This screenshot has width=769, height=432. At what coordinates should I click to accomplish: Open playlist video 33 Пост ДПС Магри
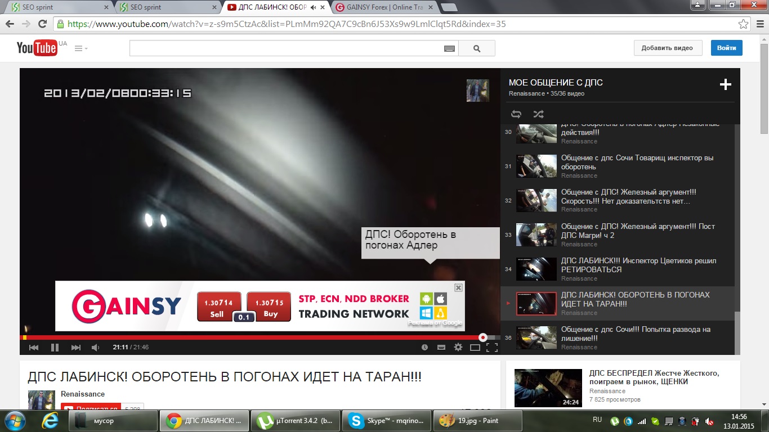[618, 235]
